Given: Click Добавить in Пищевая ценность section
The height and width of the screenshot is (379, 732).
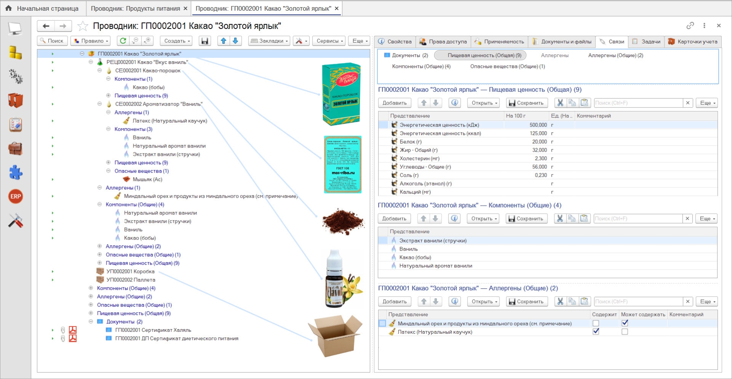Looking at the screenshot, I should [395, 103].
